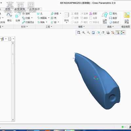
Task: Select the Sketch (草绘) tool
Action: pos(9,17)
